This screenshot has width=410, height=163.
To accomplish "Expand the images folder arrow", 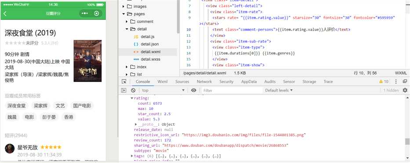I will (x=123, y=6).
